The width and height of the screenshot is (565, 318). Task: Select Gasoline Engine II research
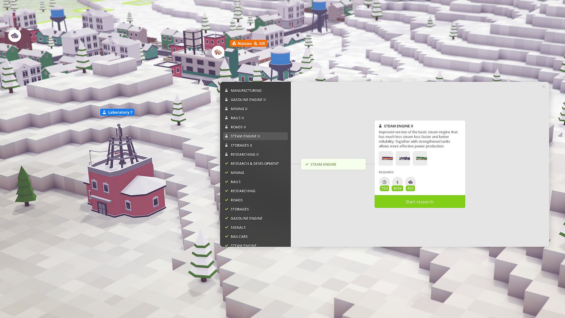click(x=248, y=100)
